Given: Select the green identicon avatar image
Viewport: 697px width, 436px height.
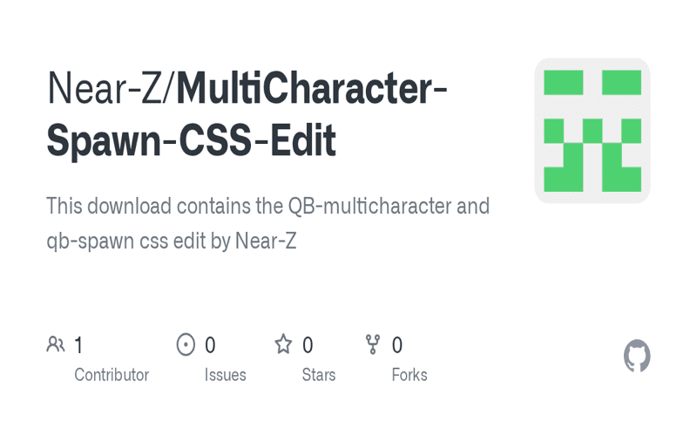Looking at the screenshot, I should 592,131.
